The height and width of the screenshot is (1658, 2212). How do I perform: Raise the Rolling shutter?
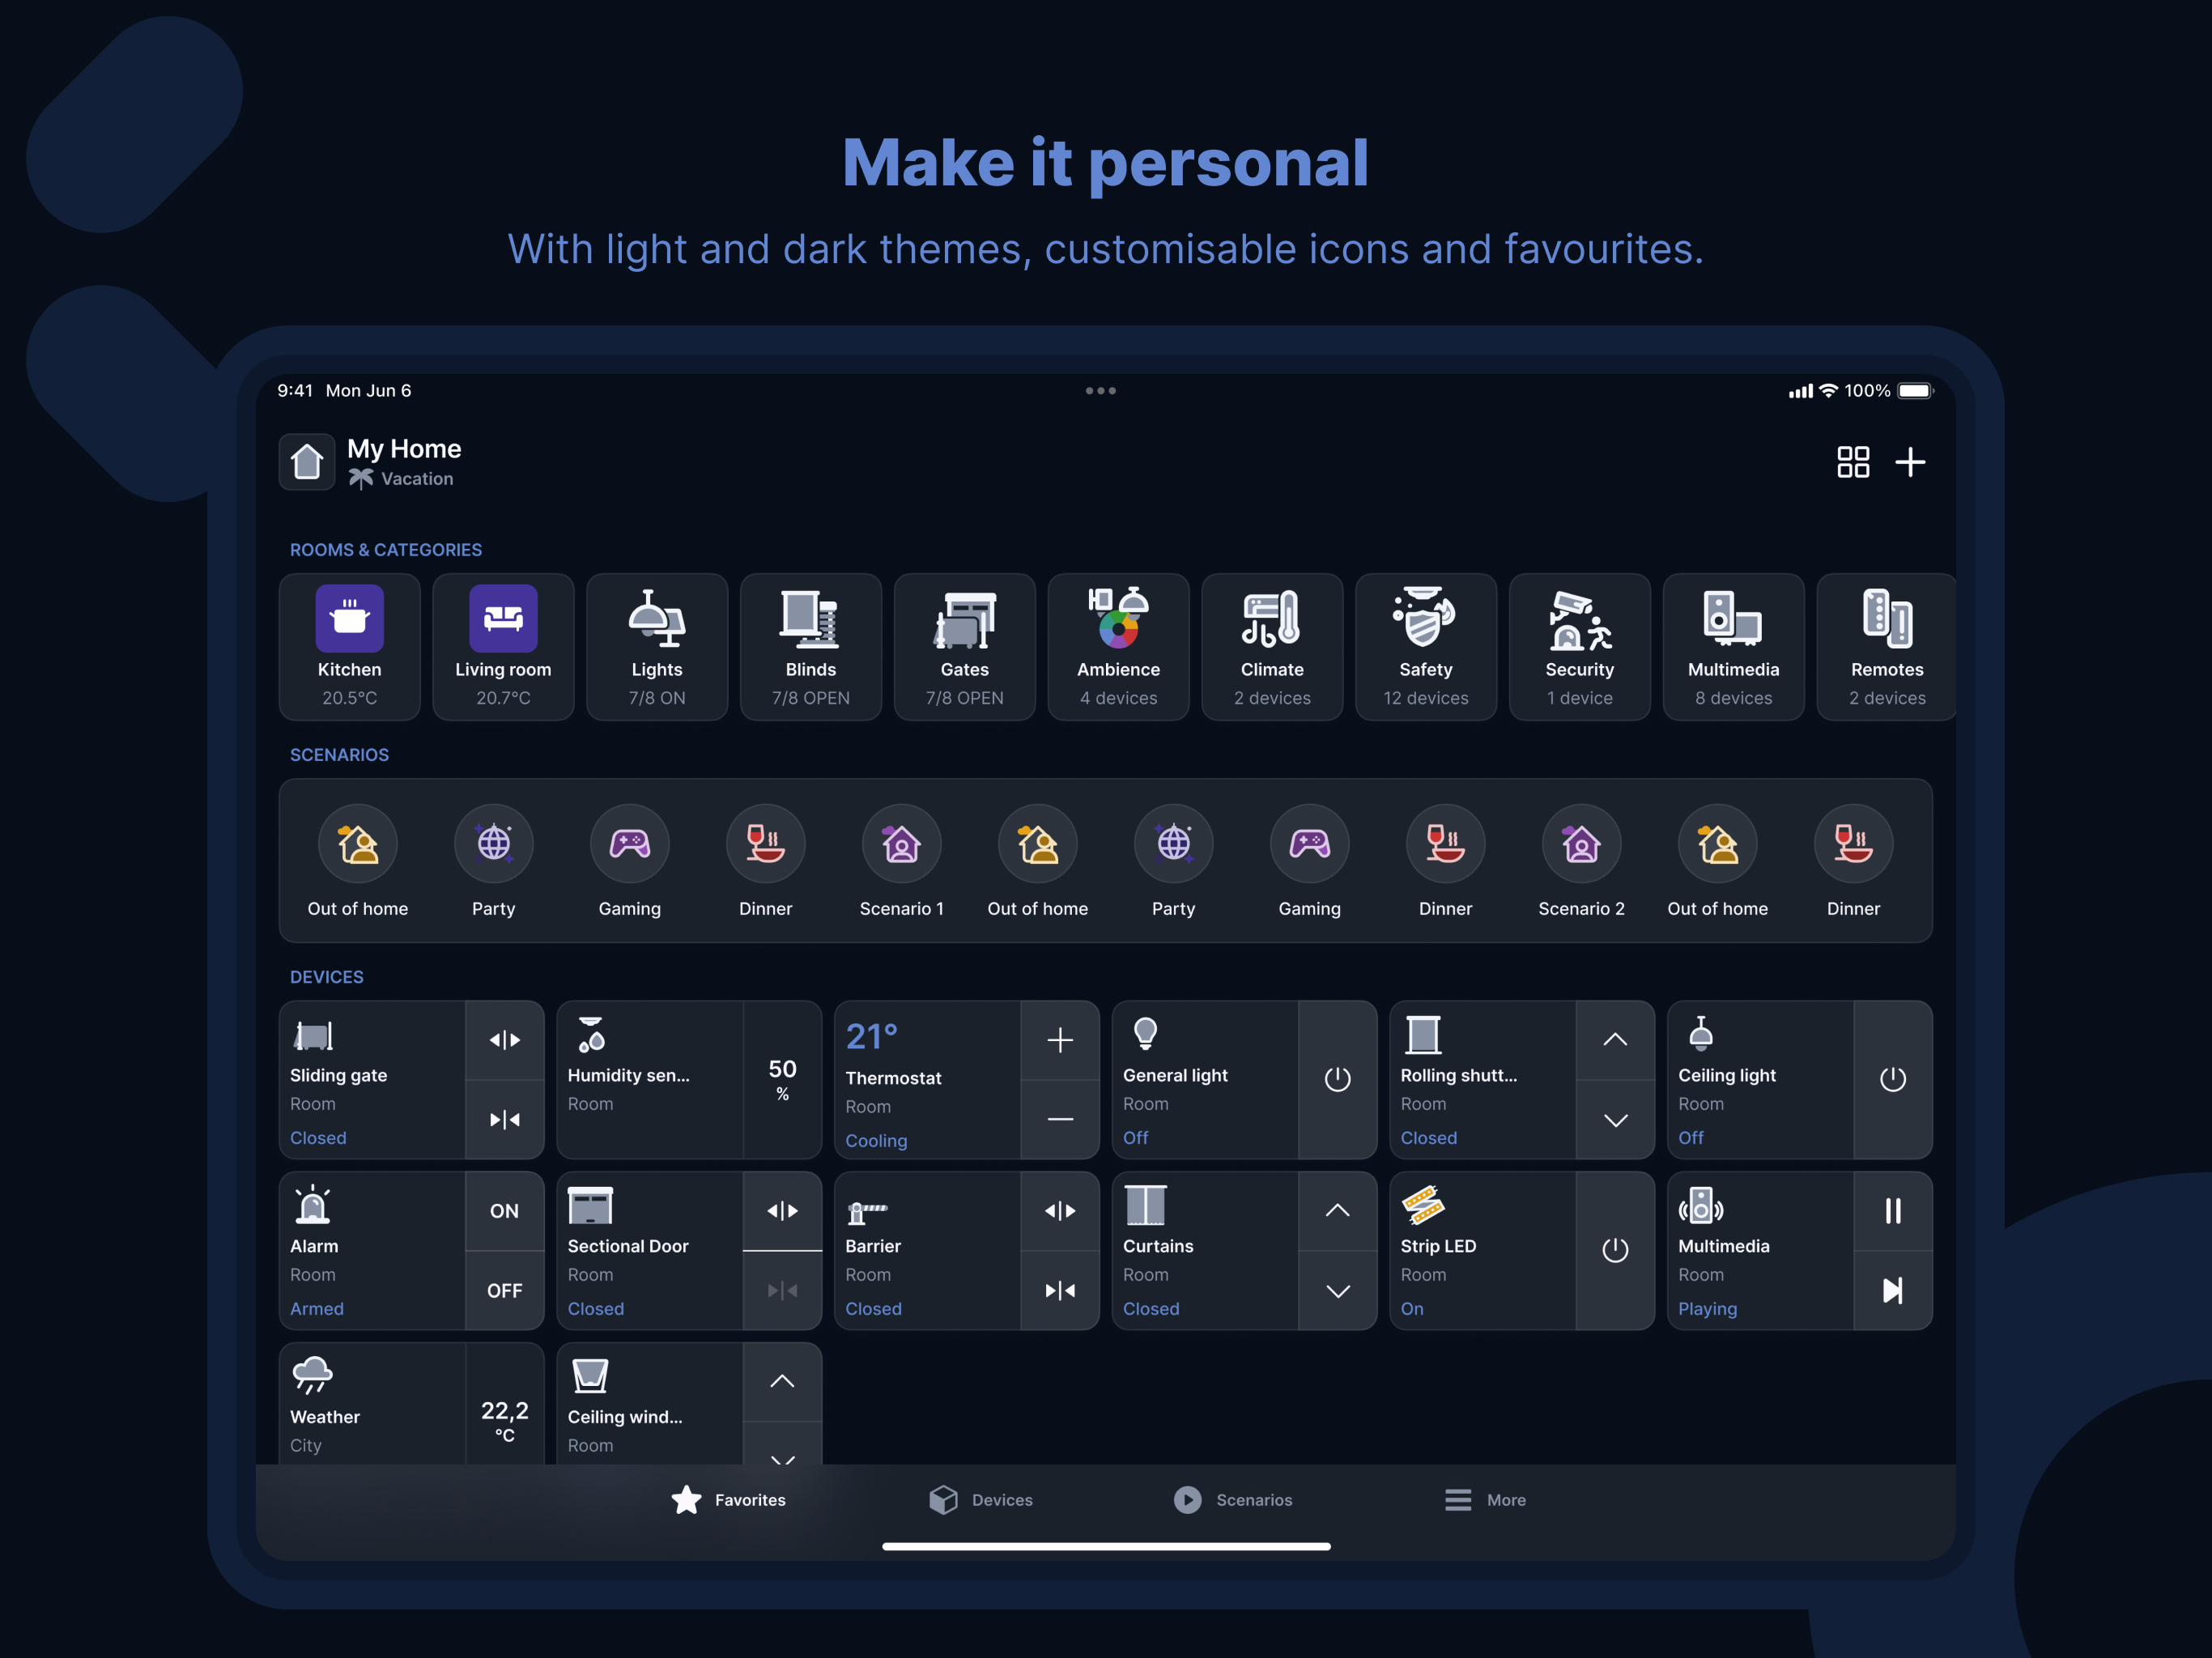click(1615, 1040)
